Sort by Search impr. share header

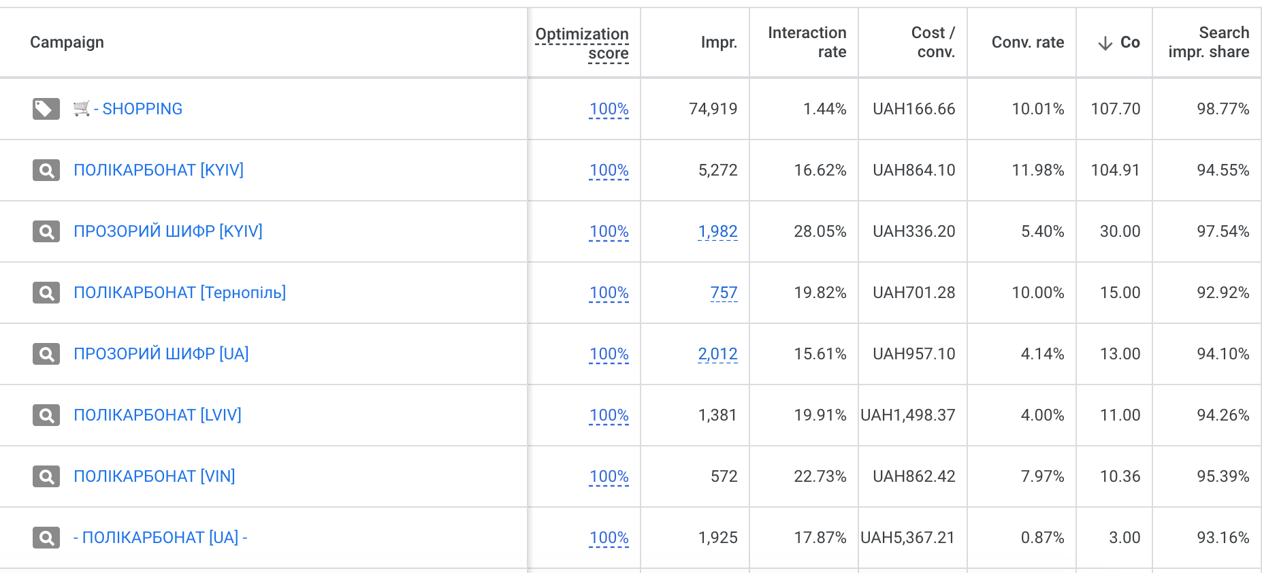(x=1209, y=42)
